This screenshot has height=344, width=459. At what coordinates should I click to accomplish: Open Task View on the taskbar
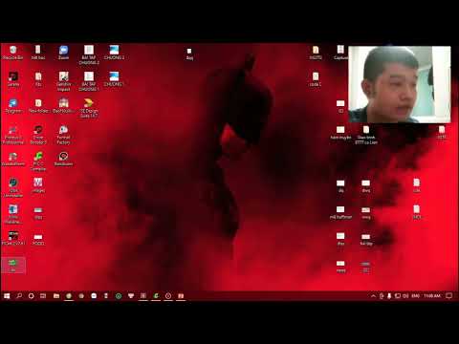pyautogui.click(x=43, y=296)
